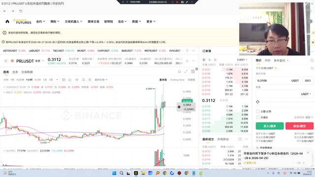Open technical indicators icon in chart toolbar
The image size is (315, 177).
(x=70, y=80)
